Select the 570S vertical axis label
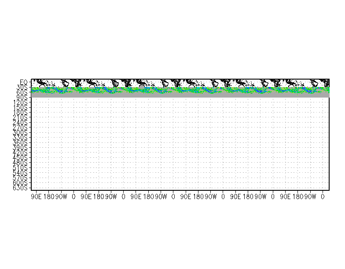The height and width of the screenshot is (269, 345). [x=20, y=178]
